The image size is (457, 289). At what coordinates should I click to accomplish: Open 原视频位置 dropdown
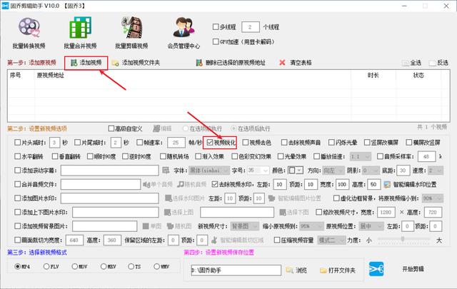coord(371,226)
